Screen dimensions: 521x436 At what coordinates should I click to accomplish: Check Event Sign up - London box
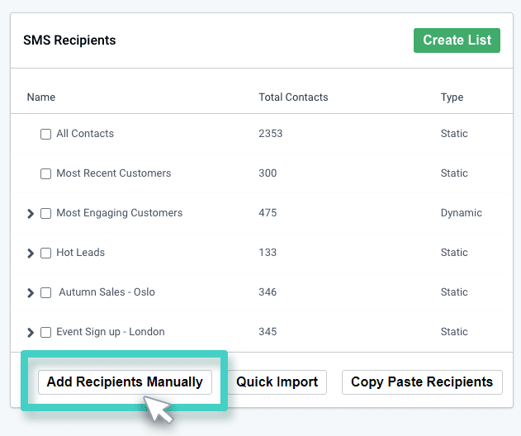point(45,332)
